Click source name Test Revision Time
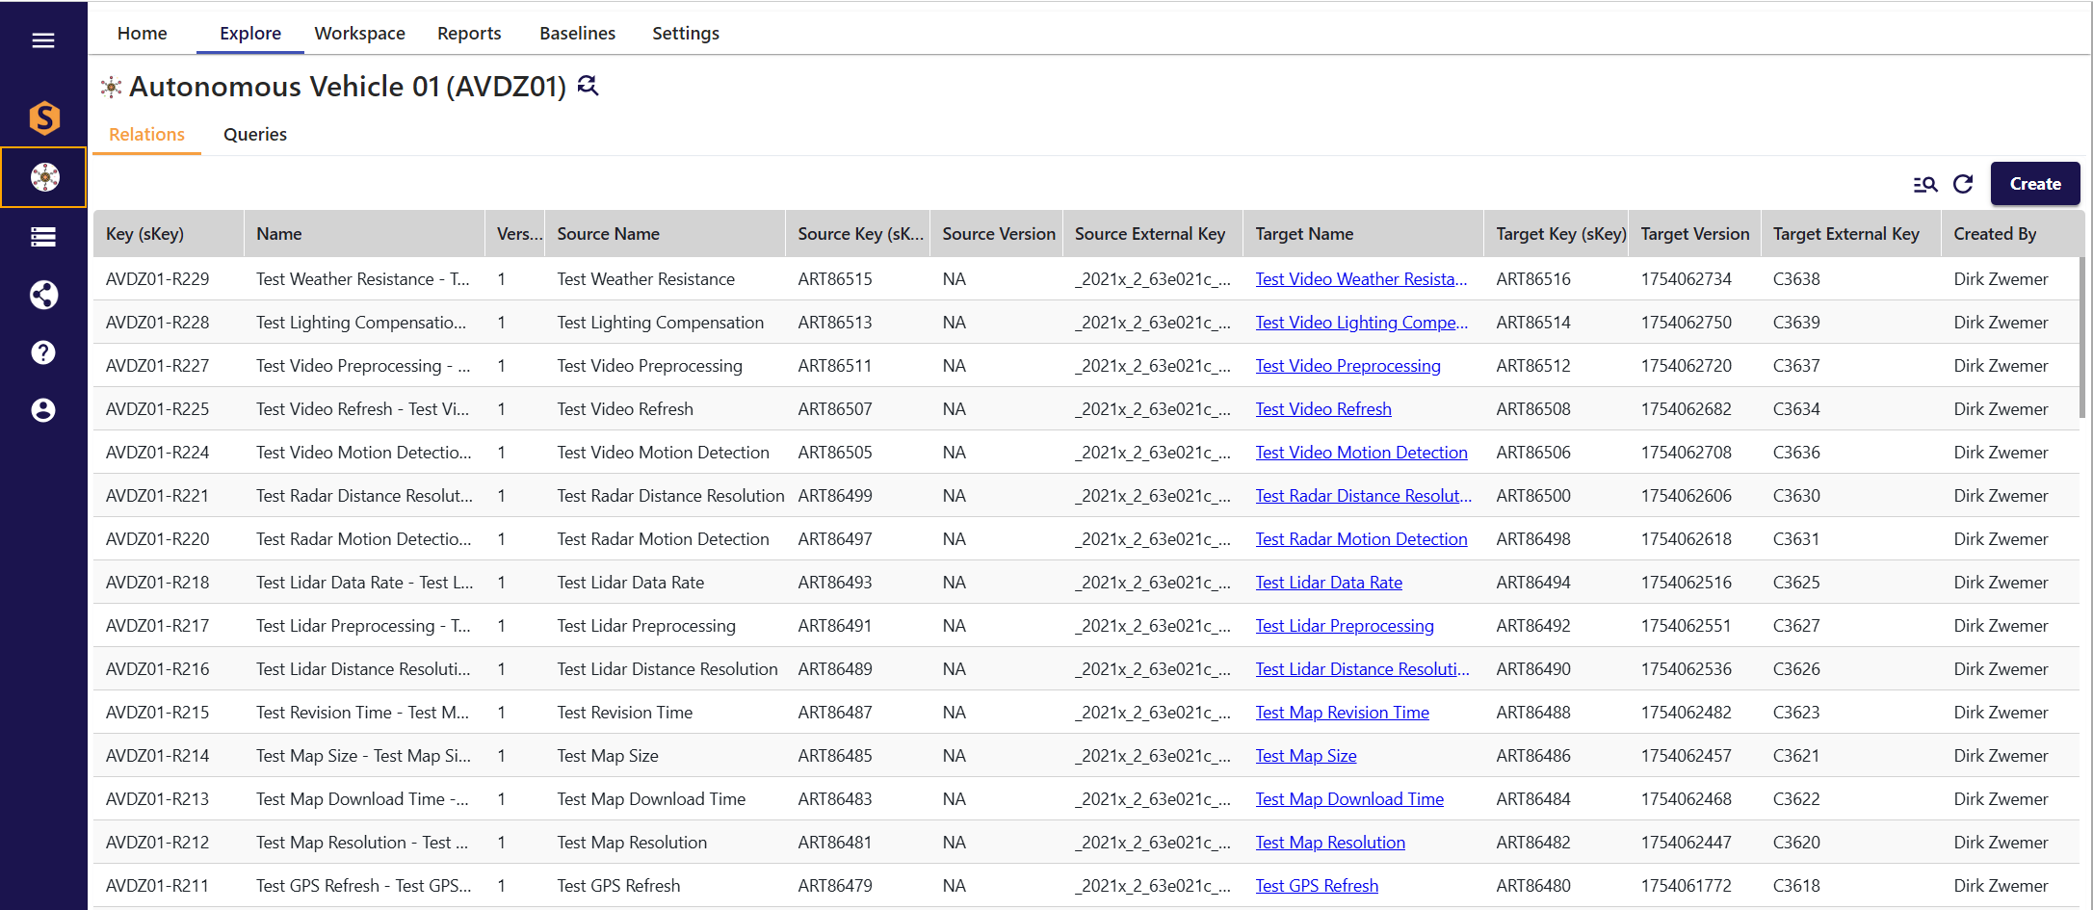Screen dimensions: 2093x910 [624, 713]
